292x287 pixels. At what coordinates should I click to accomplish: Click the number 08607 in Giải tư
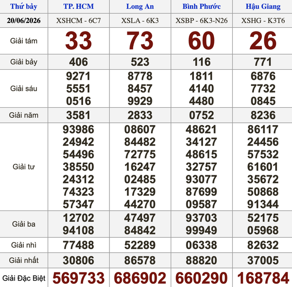tap(140, 130)
